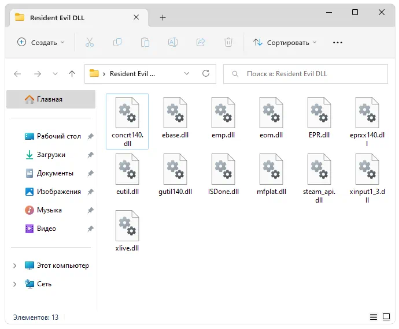Image resolution: width=399 pixels, height=329 pixels.
Task: Click the Resident Evil breadcrumb in address bar
Action: point(132,74)
